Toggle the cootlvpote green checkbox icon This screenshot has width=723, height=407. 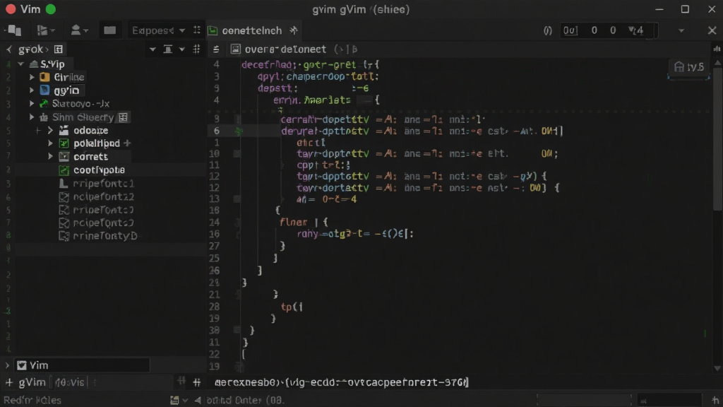64,170
